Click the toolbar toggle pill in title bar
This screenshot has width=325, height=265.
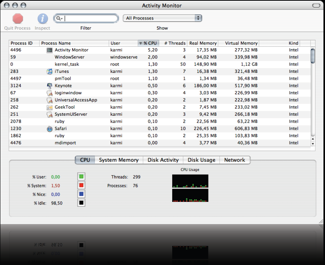[316, 5]
